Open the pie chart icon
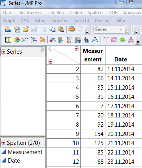The image size is (142, 168). (17, 40)
